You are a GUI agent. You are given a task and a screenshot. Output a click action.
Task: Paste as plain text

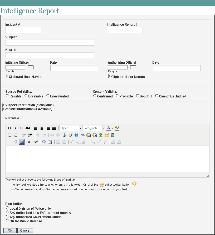click(89, 135)
